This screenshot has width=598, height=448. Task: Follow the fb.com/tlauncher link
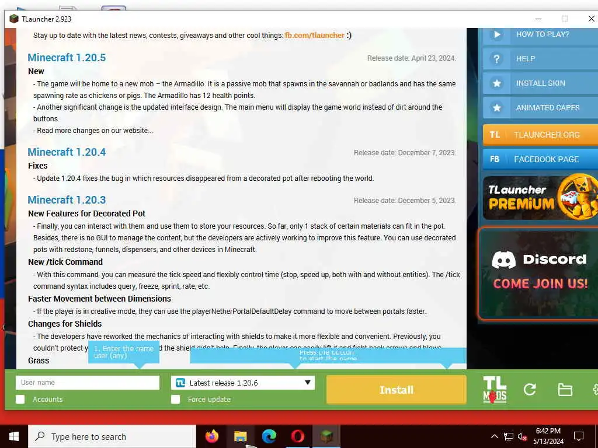[x=315, y=35]
